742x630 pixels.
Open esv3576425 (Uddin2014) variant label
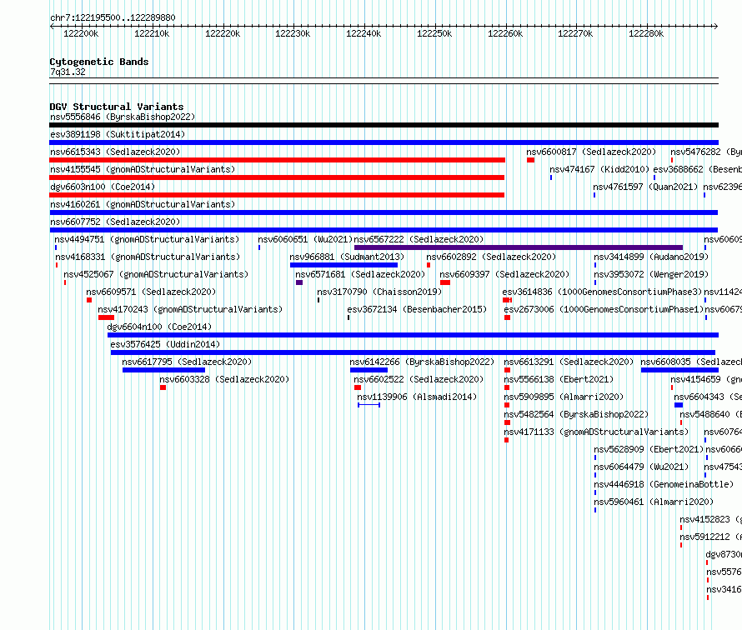click(x=165, y=344)
